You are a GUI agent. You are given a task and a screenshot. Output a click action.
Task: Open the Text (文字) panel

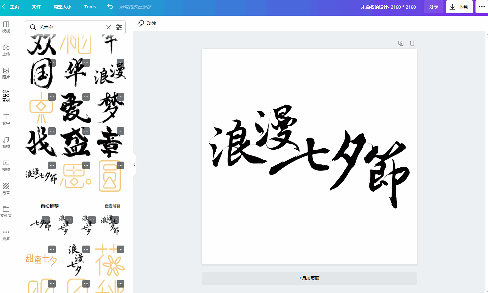point(6,119)
